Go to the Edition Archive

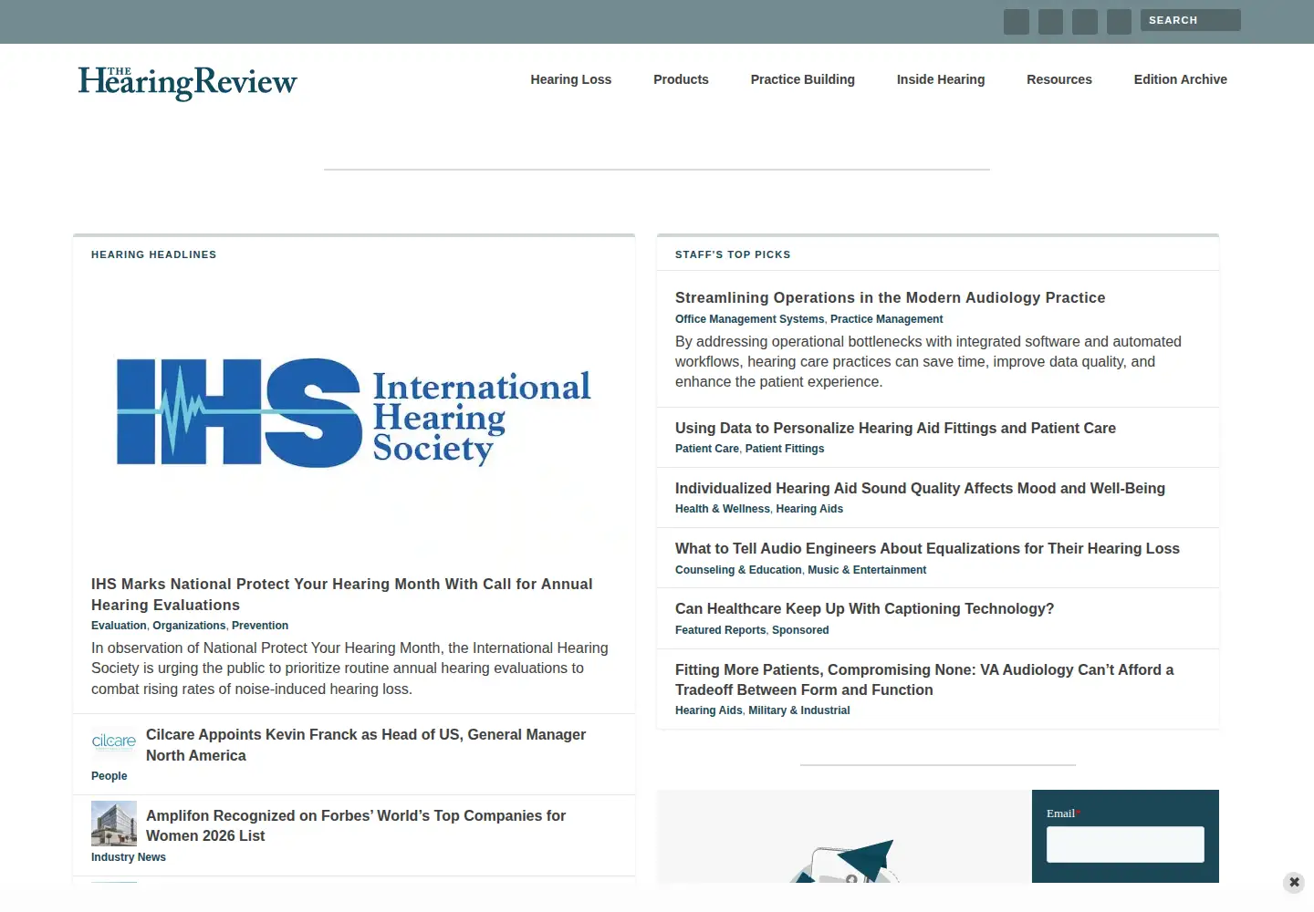pos(1181,79)
